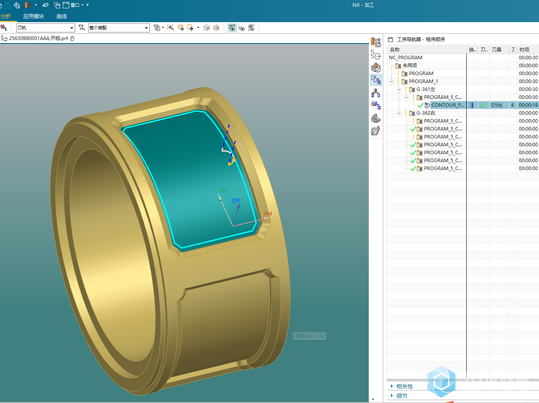Select the PROGRAM_1 folder node
Image resolution: width=539 pixels, height=403 pixels.
point(423,81)
